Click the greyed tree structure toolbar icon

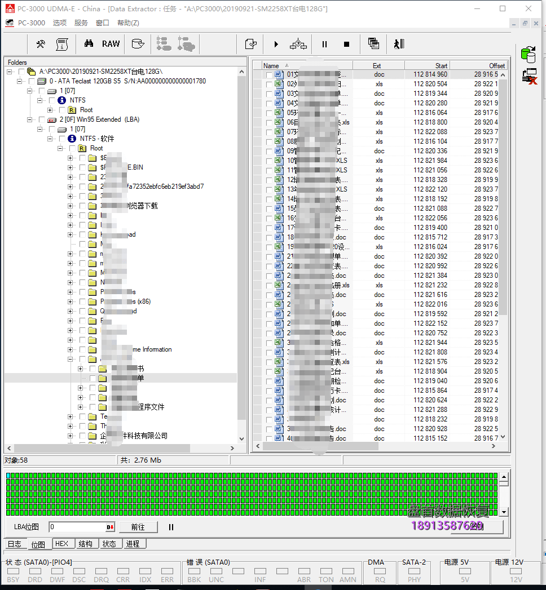tap(164, 43)
